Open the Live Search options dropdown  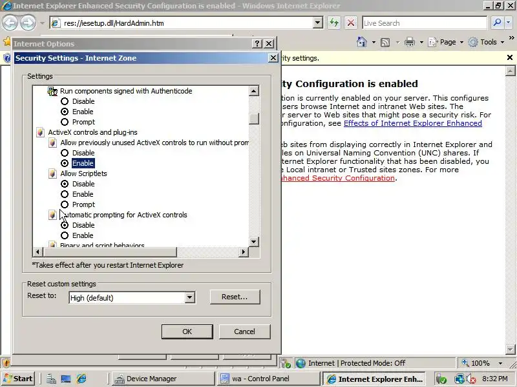click(508, 23)
